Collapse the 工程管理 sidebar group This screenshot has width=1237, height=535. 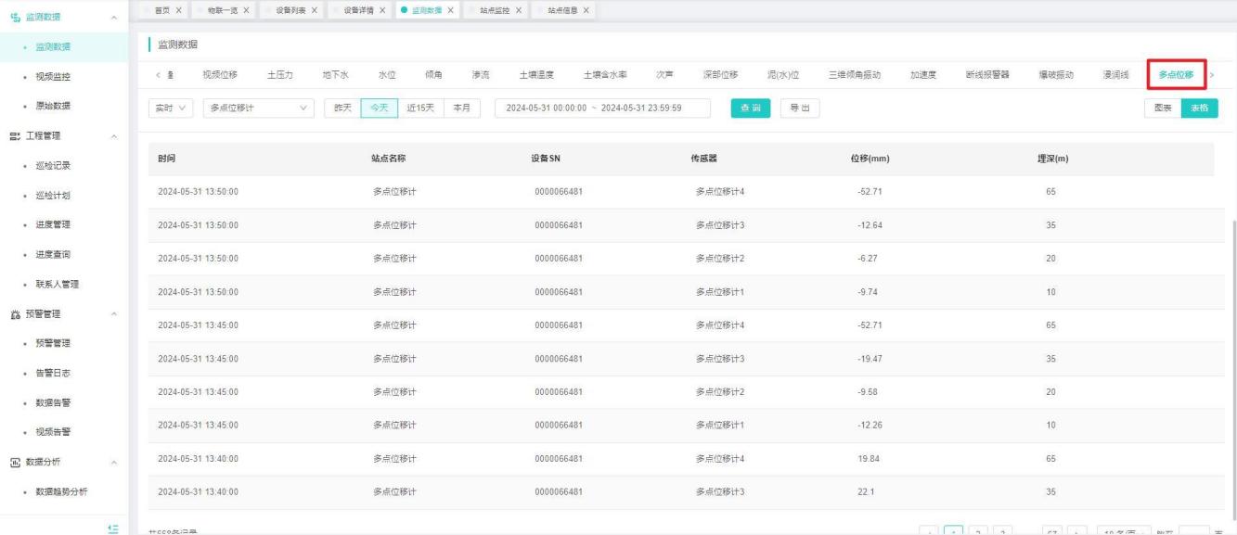click(113, 136)
